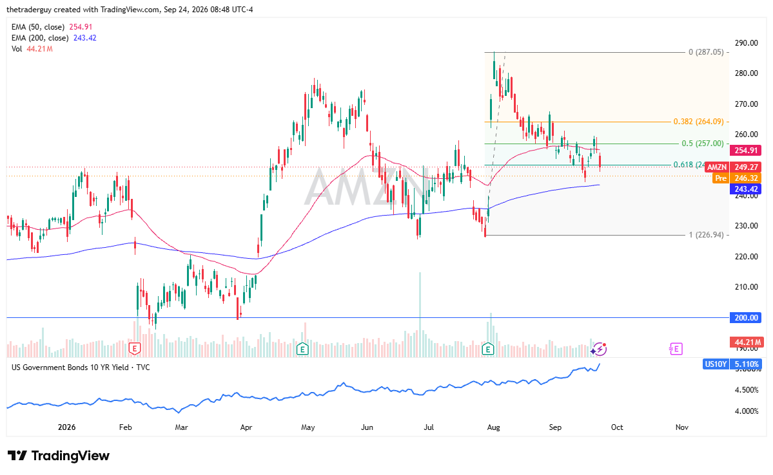
Task: Click the blue 200.00 horizontal line tag
Action: pyautogui.click(x=745, y=317)
